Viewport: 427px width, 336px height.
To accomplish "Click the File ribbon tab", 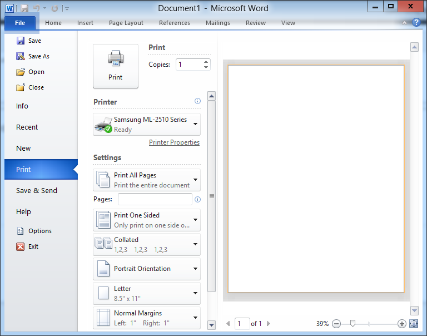I will point(20,23).
